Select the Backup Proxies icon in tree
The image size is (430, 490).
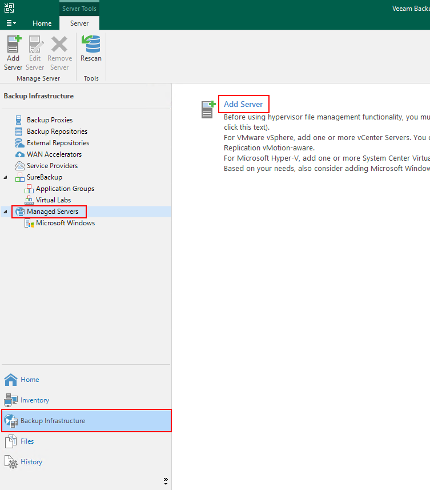click(x=19, y=120)
